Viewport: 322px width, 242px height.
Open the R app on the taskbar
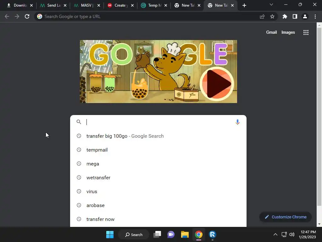(212, 234)
